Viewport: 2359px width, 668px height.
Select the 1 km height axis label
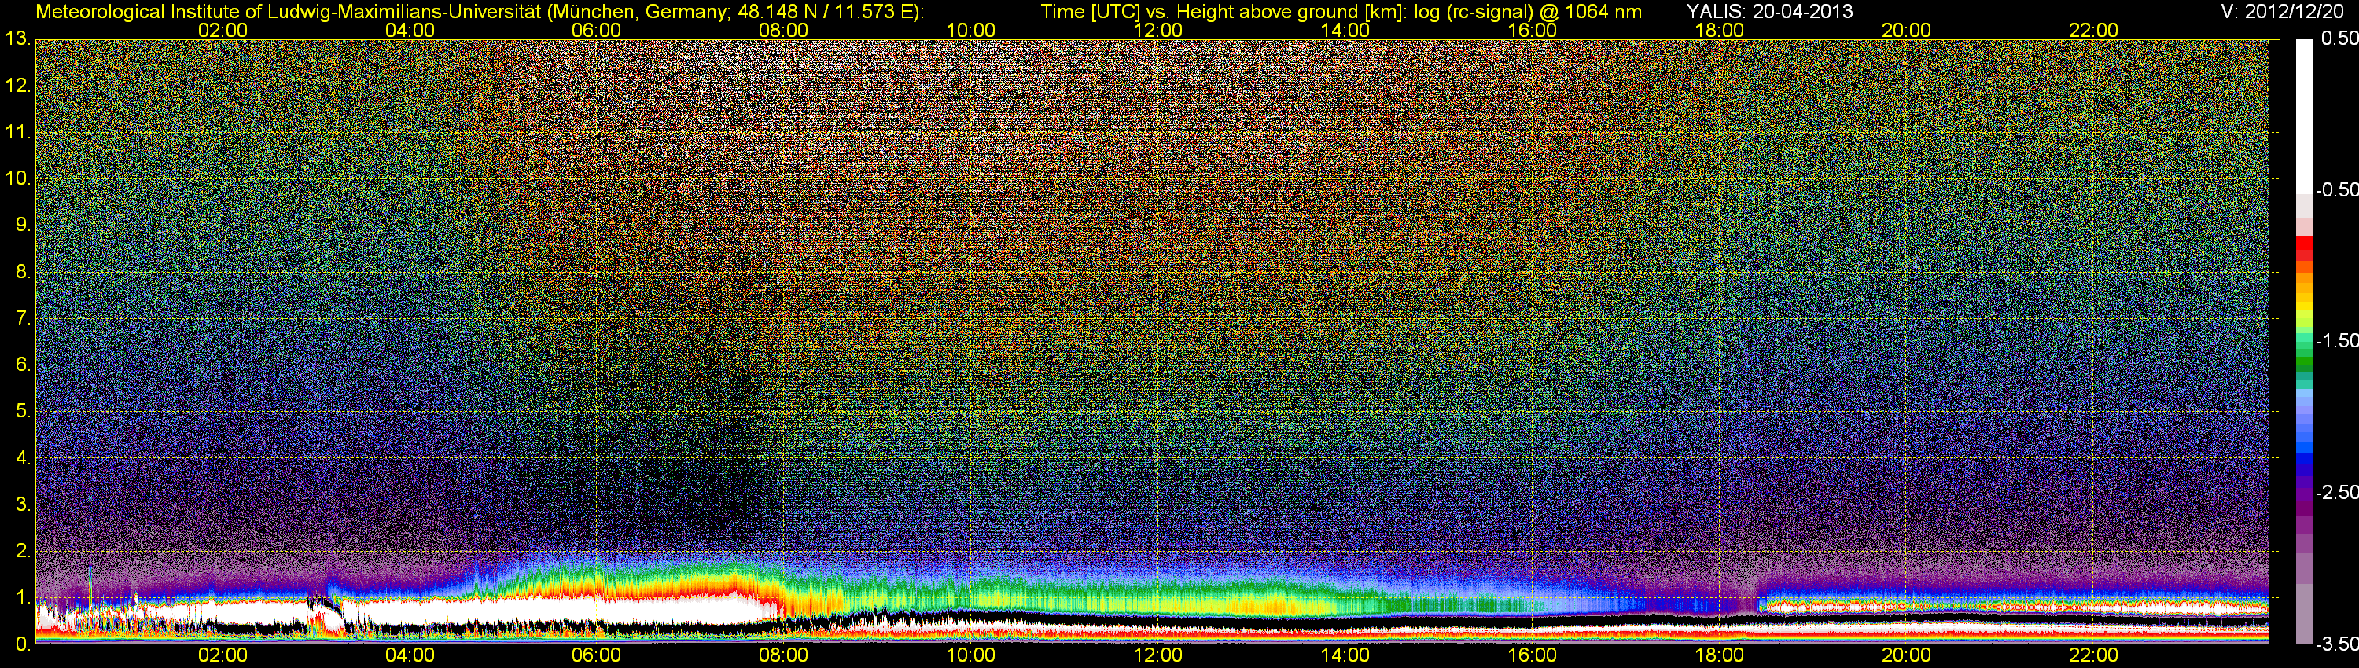(x=22, y=597)
